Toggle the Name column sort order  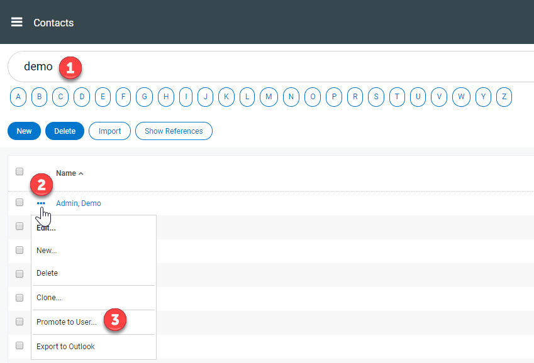[x=69, y=173]
